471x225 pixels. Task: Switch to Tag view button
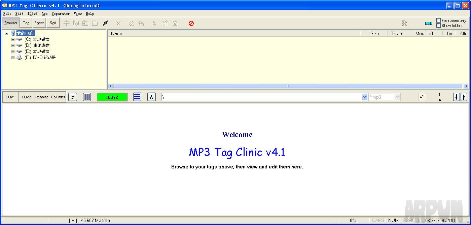[x=26, y=23]
